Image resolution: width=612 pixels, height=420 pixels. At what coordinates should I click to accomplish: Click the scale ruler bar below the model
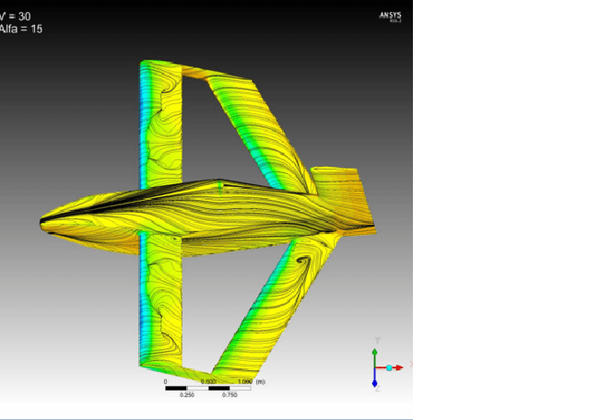(x=208, y=388)
